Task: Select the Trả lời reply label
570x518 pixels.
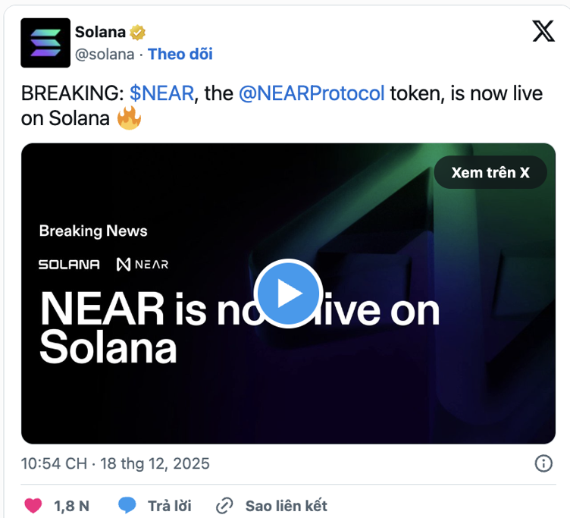Action: click(x=169, y=506)
